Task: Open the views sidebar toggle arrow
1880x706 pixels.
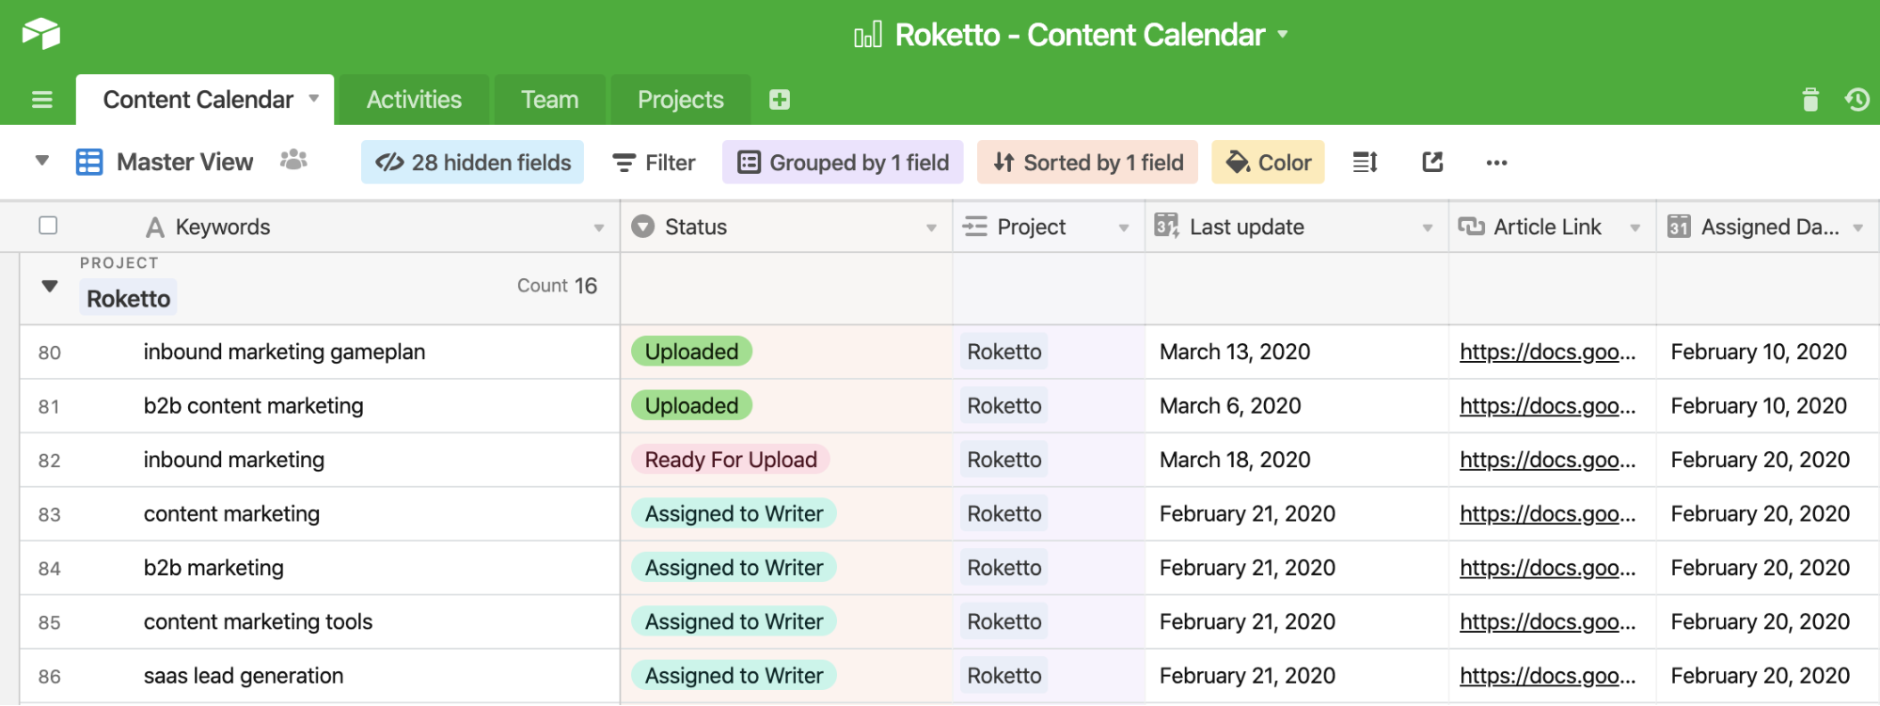Action: (41, 161)
